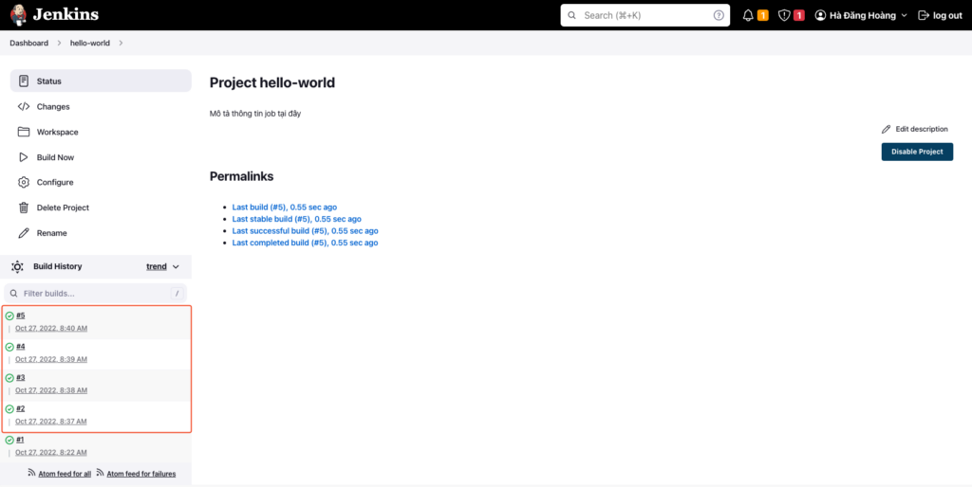Click the Rename pencil icon
Screen dimensions: 972x487
click(24, 233)
